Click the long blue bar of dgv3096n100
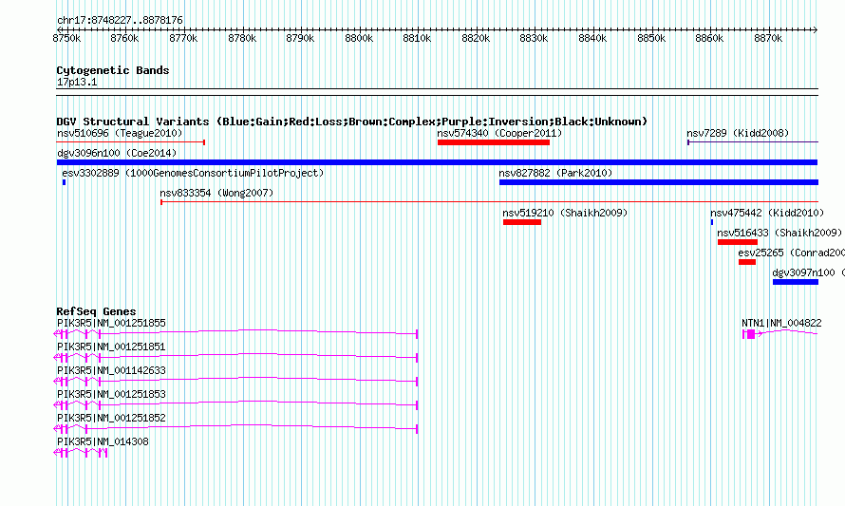The width and height of the screenshot is (845, 506). (437, 162)
